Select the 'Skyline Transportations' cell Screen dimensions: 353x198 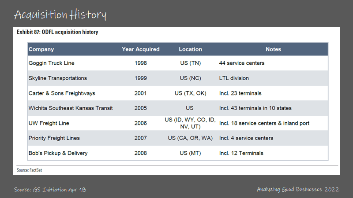[x=58, y=78]
